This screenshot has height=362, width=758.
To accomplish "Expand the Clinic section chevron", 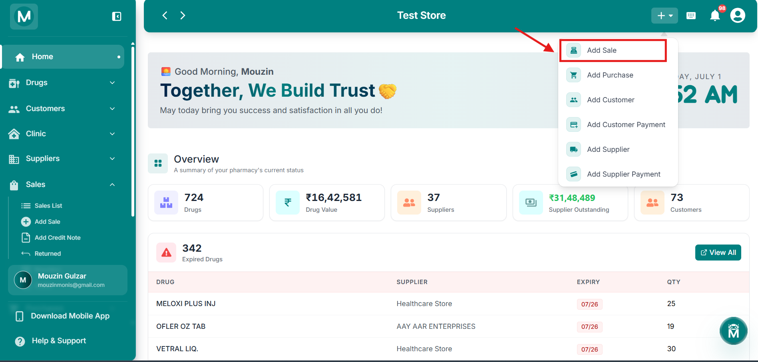I will click(x=112, y=134).
